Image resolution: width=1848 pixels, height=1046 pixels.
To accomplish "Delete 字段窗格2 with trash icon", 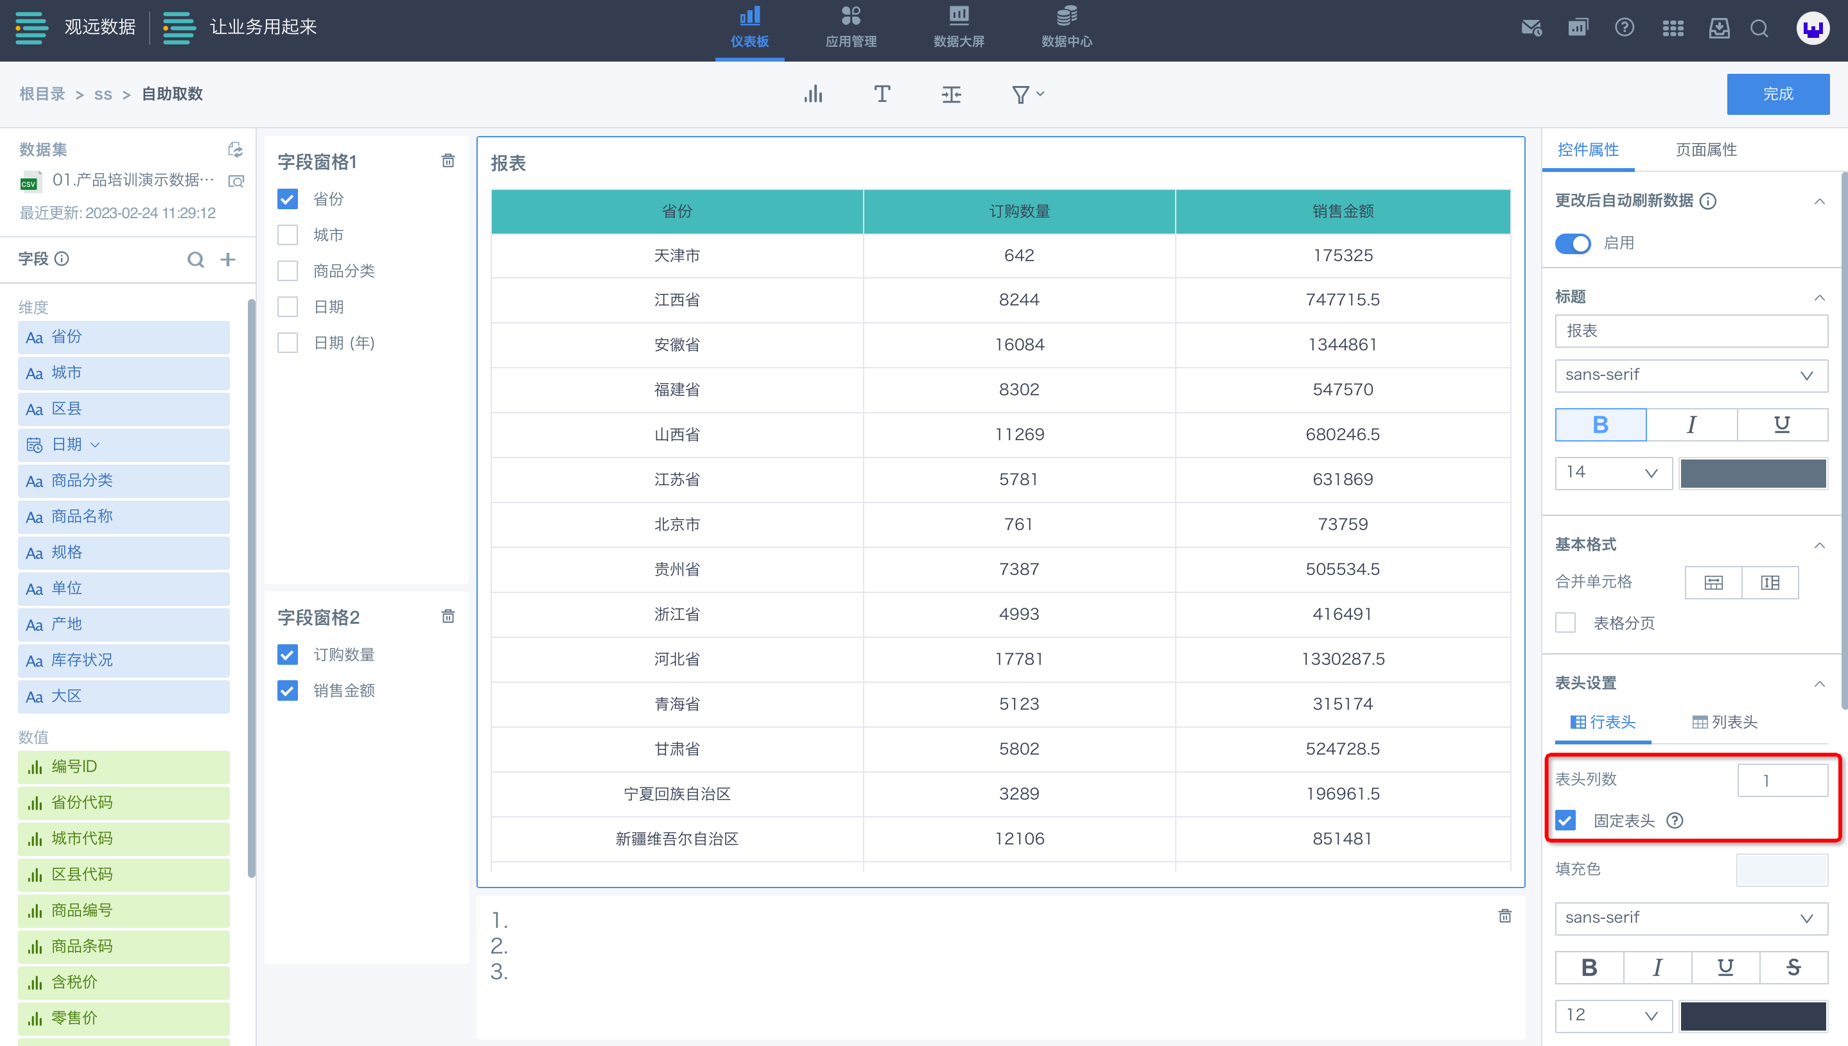I will click(448, 617).
